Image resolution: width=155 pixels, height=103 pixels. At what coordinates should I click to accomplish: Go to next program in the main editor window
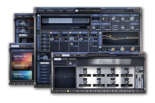click(x=136, y=11)
